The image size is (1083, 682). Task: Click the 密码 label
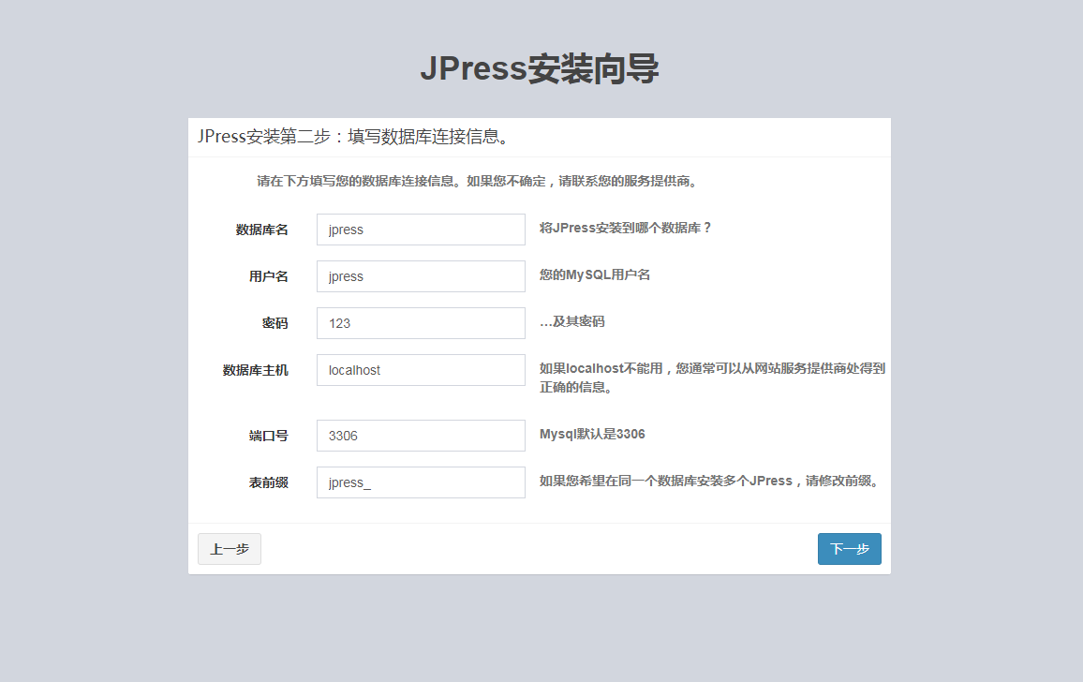(x=274, y=324)
